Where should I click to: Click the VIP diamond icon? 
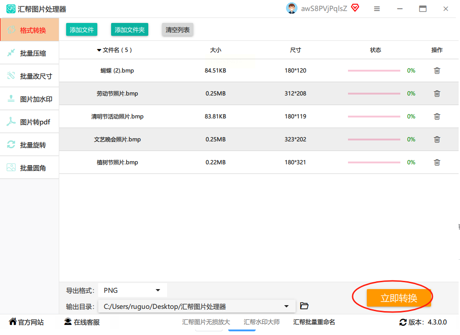pos(355,8)
